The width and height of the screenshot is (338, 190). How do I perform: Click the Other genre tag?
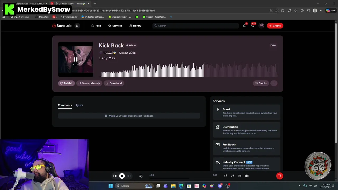[273, 45]
